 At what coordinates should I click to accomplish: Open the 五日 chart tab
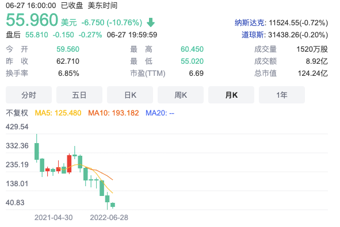click(79, 95)
